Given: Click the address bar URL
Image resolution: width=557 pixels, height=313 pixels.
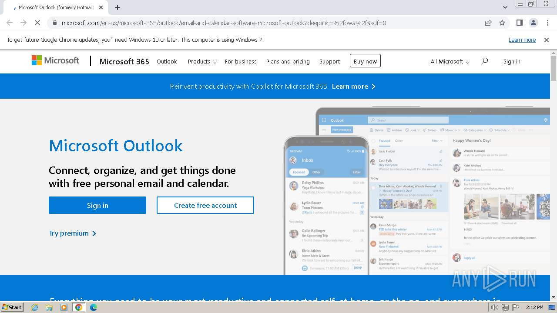Looking at the screenshot, I should point(224,23).
